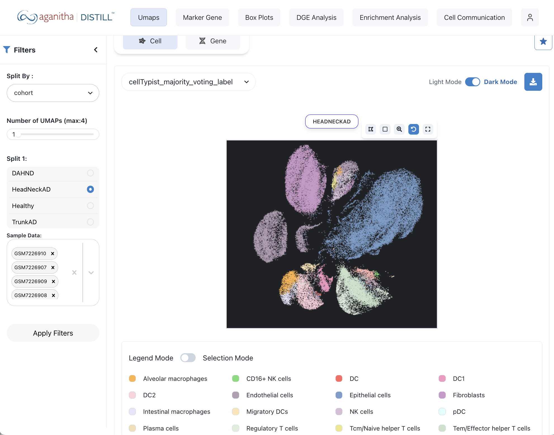Image resolution: width=554 pixels, height=435 pixels.
Task: Select the lasso selection tool icon
Action: tap(371, 129)
